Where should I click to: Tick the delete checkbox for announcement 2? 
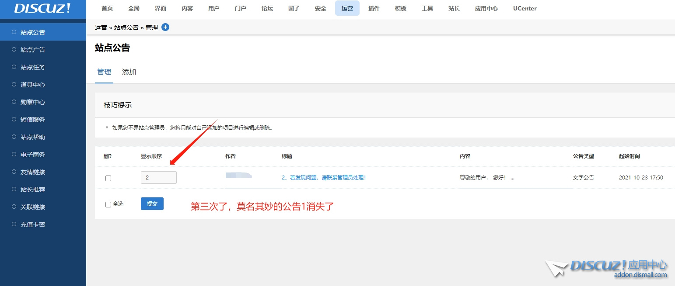[108, 178]
